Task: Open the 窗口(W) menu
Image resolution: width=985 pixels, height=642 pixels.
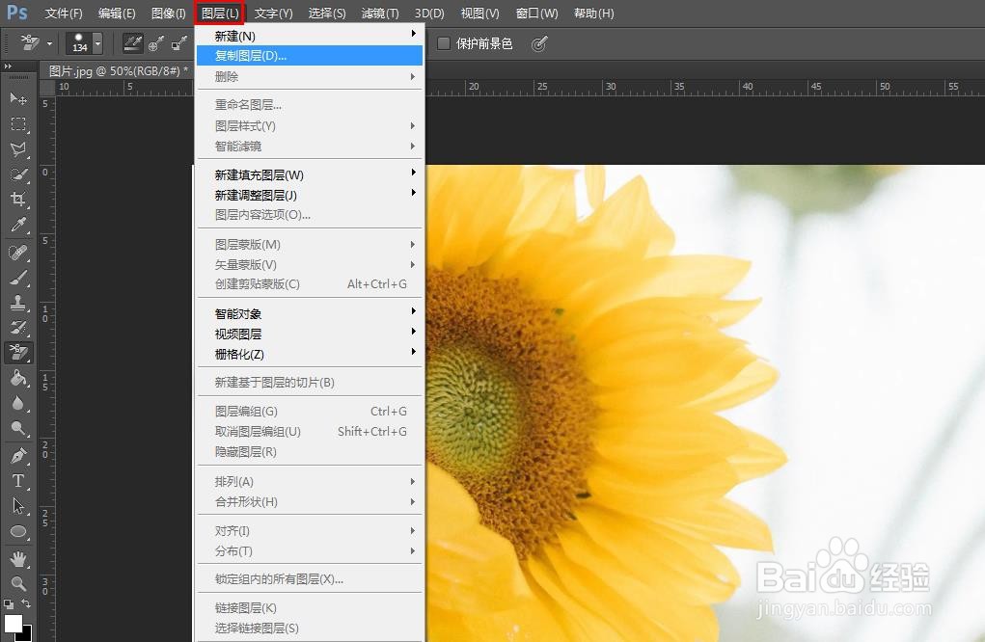Action: tap(536, 13)
